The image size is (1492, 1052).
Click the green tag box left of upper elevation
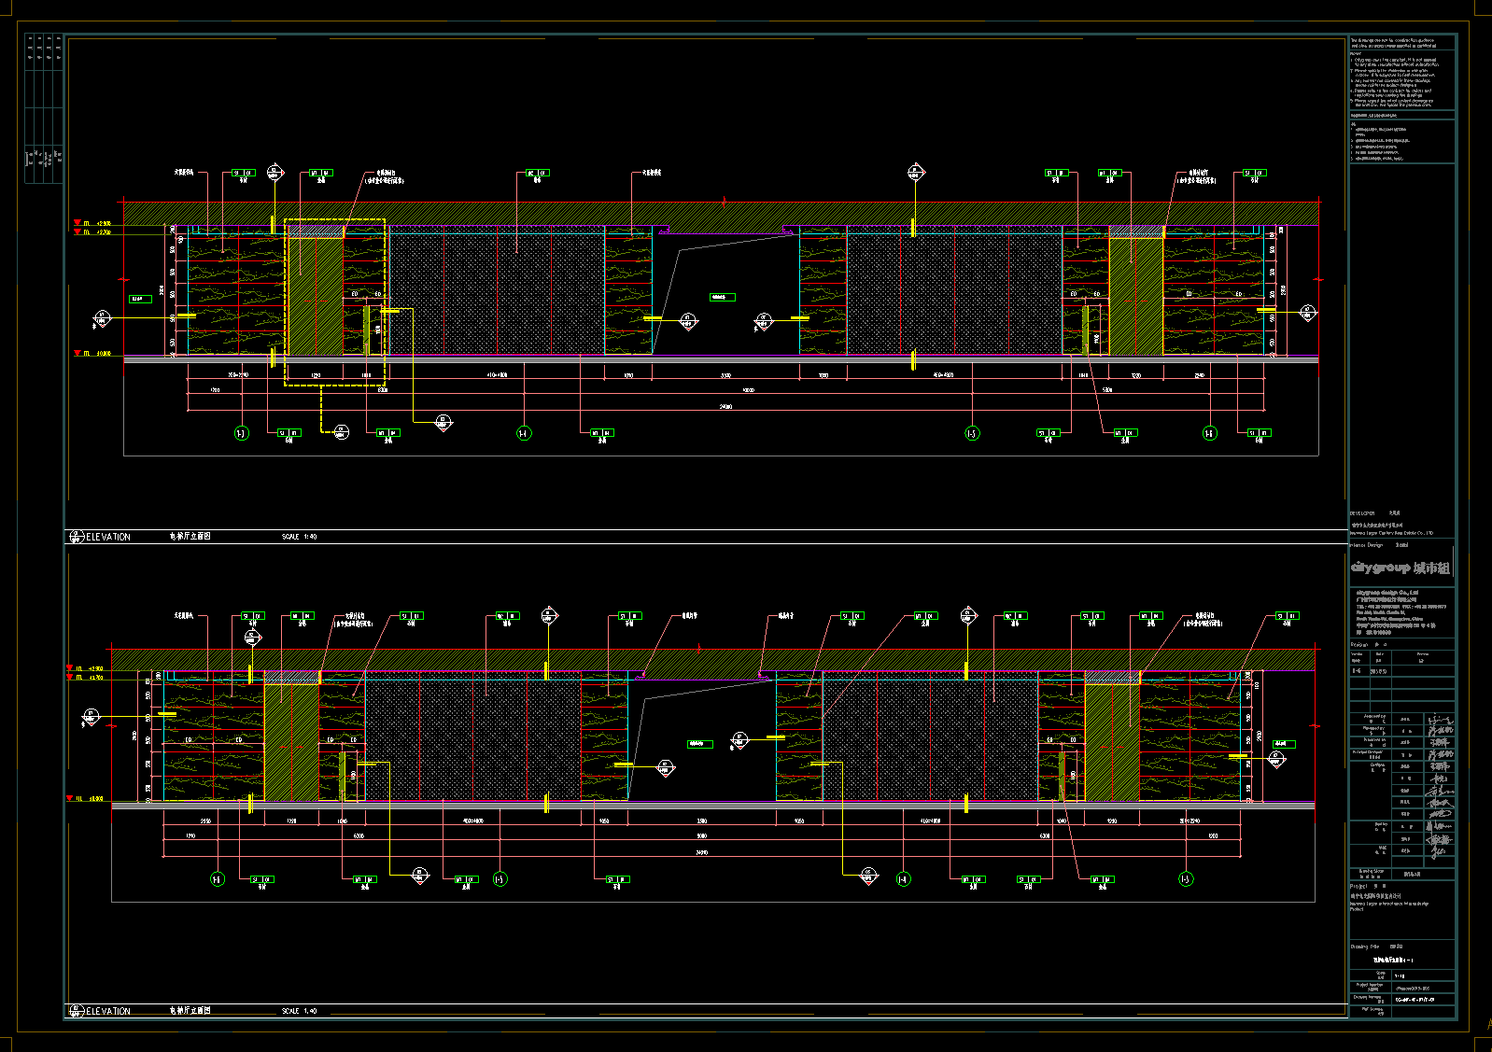[x=140, y=299]
